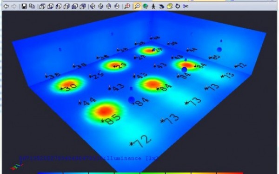This screenshot has height=174, width=279.
Task: Click the back arrow navigation icon
Action: point(6,6)
